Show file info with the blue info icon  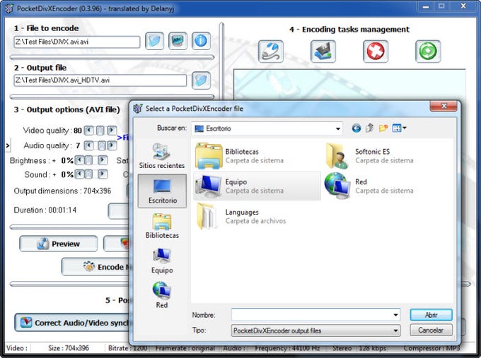pos(201,41)
